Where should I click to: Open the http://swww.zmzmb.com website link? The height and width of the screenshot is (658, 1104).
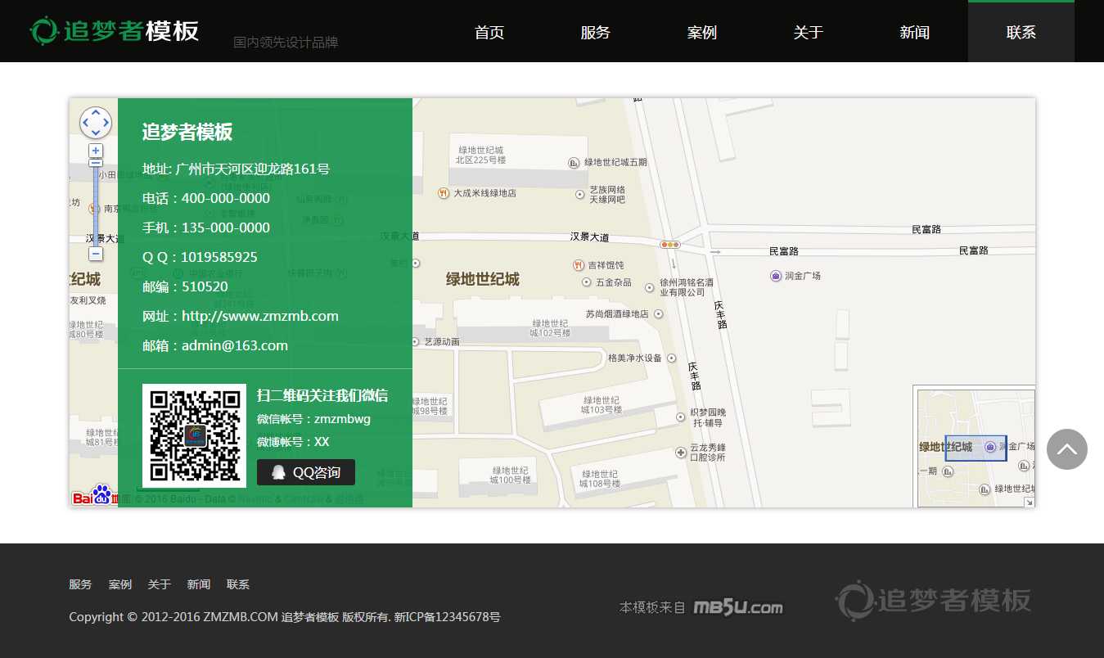pyautogui.click(x=259, y=316)
